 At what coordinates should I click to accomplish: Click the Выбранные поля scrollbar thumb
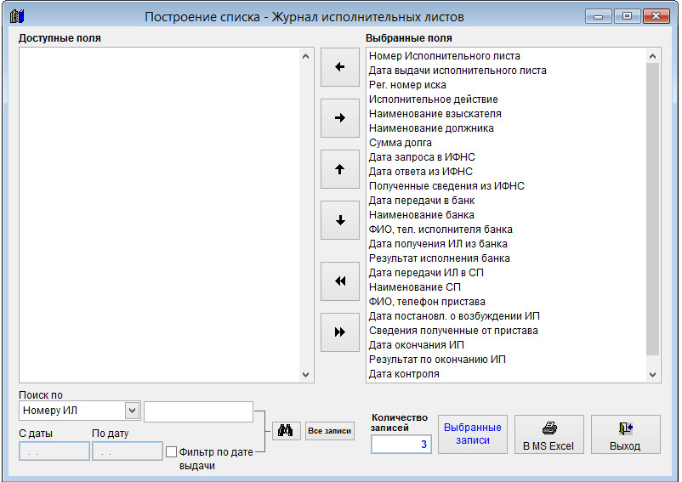coord(652,208)
